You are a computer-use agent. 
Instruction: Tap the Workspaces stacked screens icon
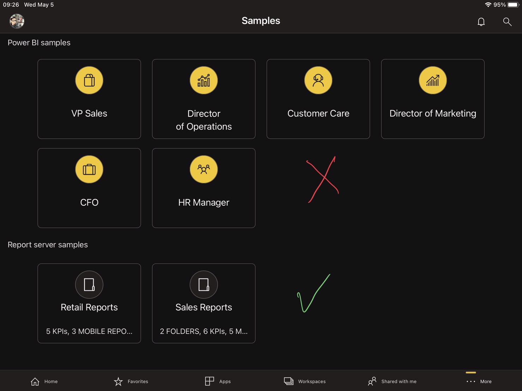[x=289, y=381]
